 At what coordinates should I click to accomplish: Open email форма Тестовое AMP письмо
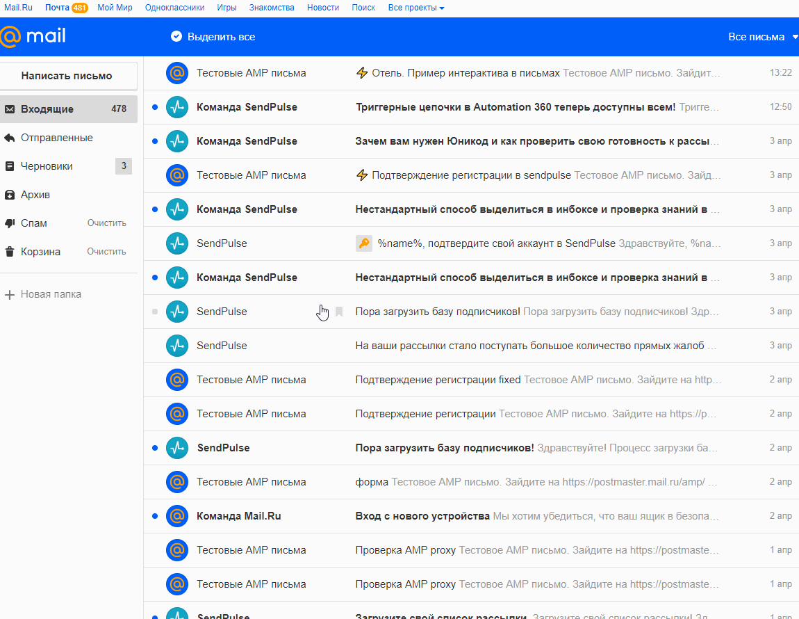[x=471, y=482]
